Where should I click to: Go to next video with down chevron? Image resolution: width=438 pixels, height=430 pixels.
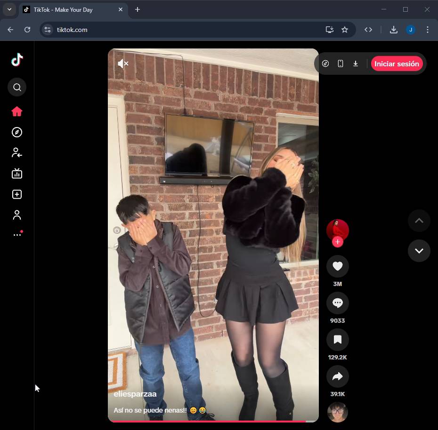coord(419,251)
